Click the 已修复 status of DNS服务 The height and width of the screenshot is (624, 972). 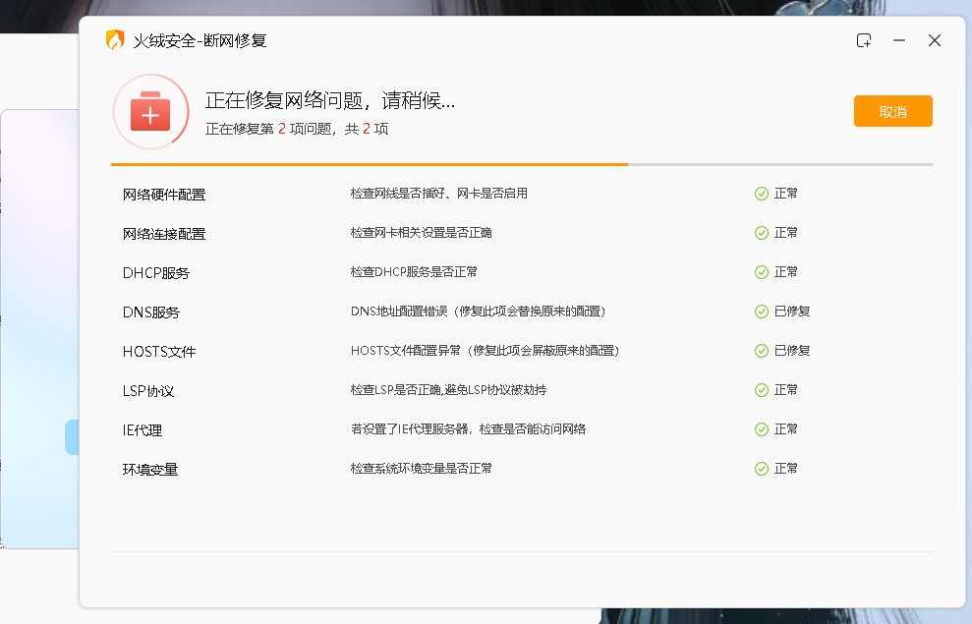click(792, 312)
